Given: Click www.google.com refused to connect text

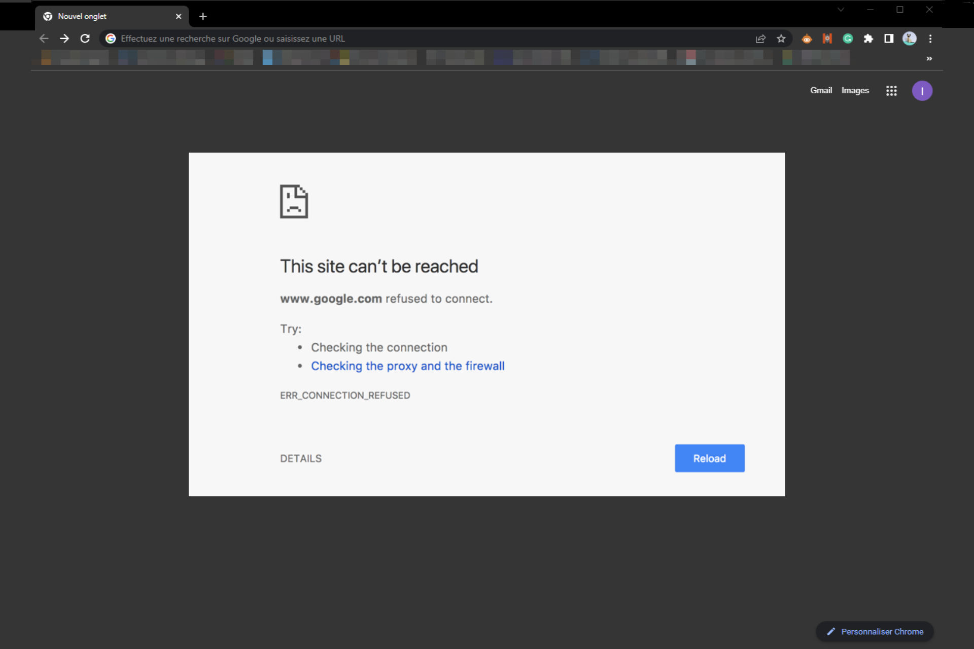Looking at the screenshot, I should point(386,299).
